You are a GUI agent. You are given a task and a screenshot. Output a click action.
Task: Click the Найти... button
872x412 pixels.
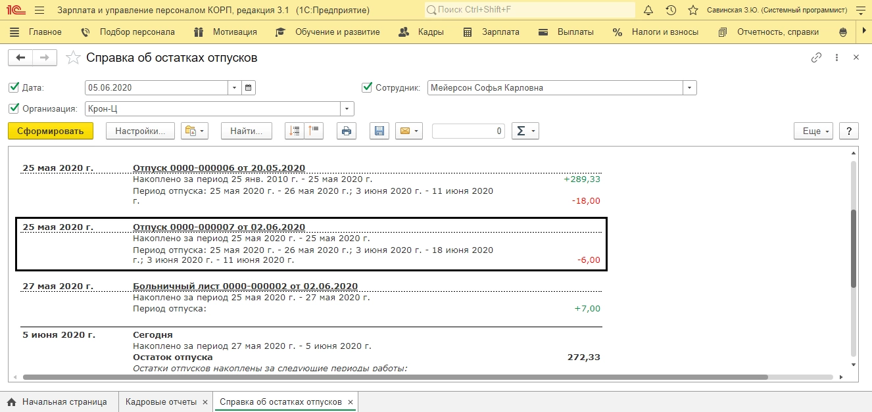[x=247, y=131]
